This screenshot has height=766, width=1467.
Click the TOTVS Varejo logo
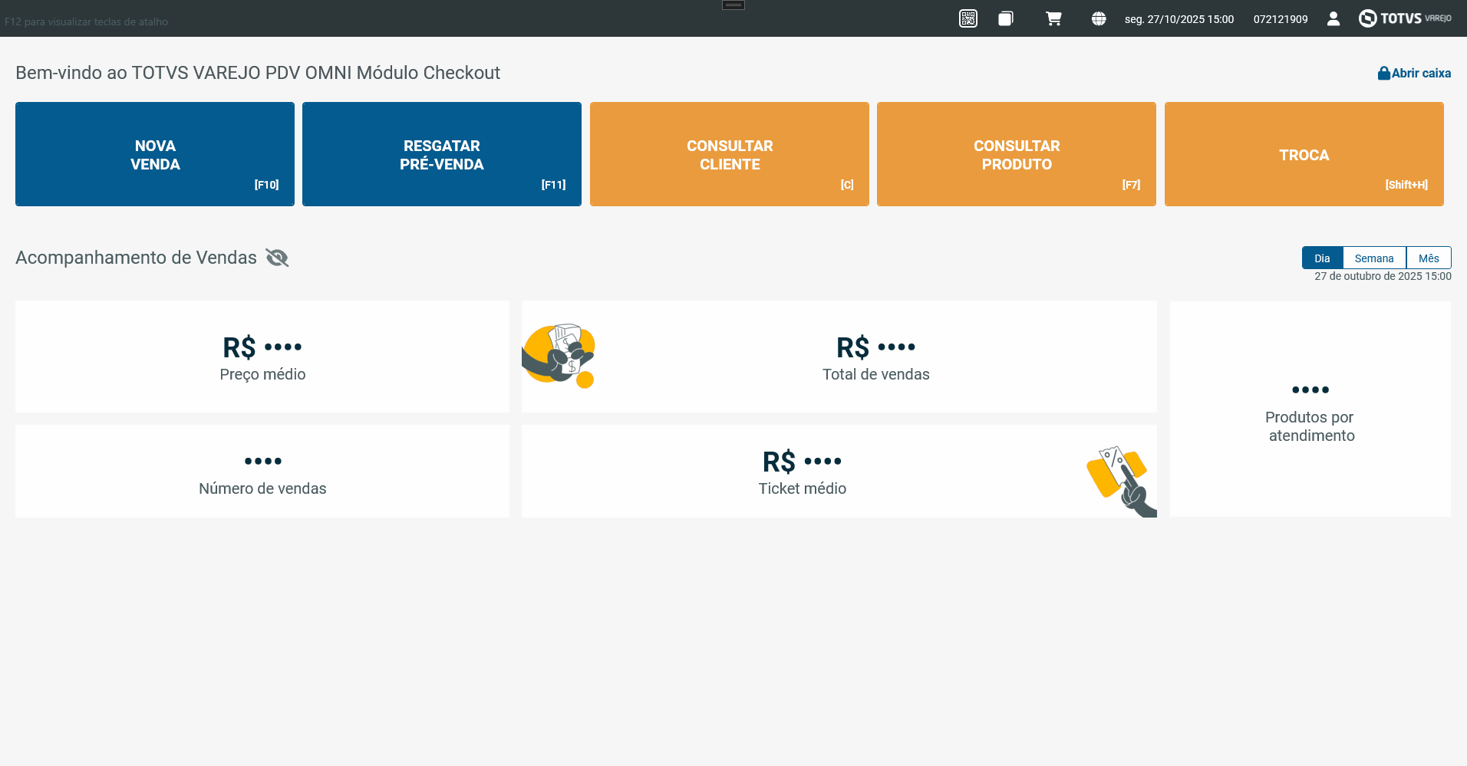point(1405,18)
